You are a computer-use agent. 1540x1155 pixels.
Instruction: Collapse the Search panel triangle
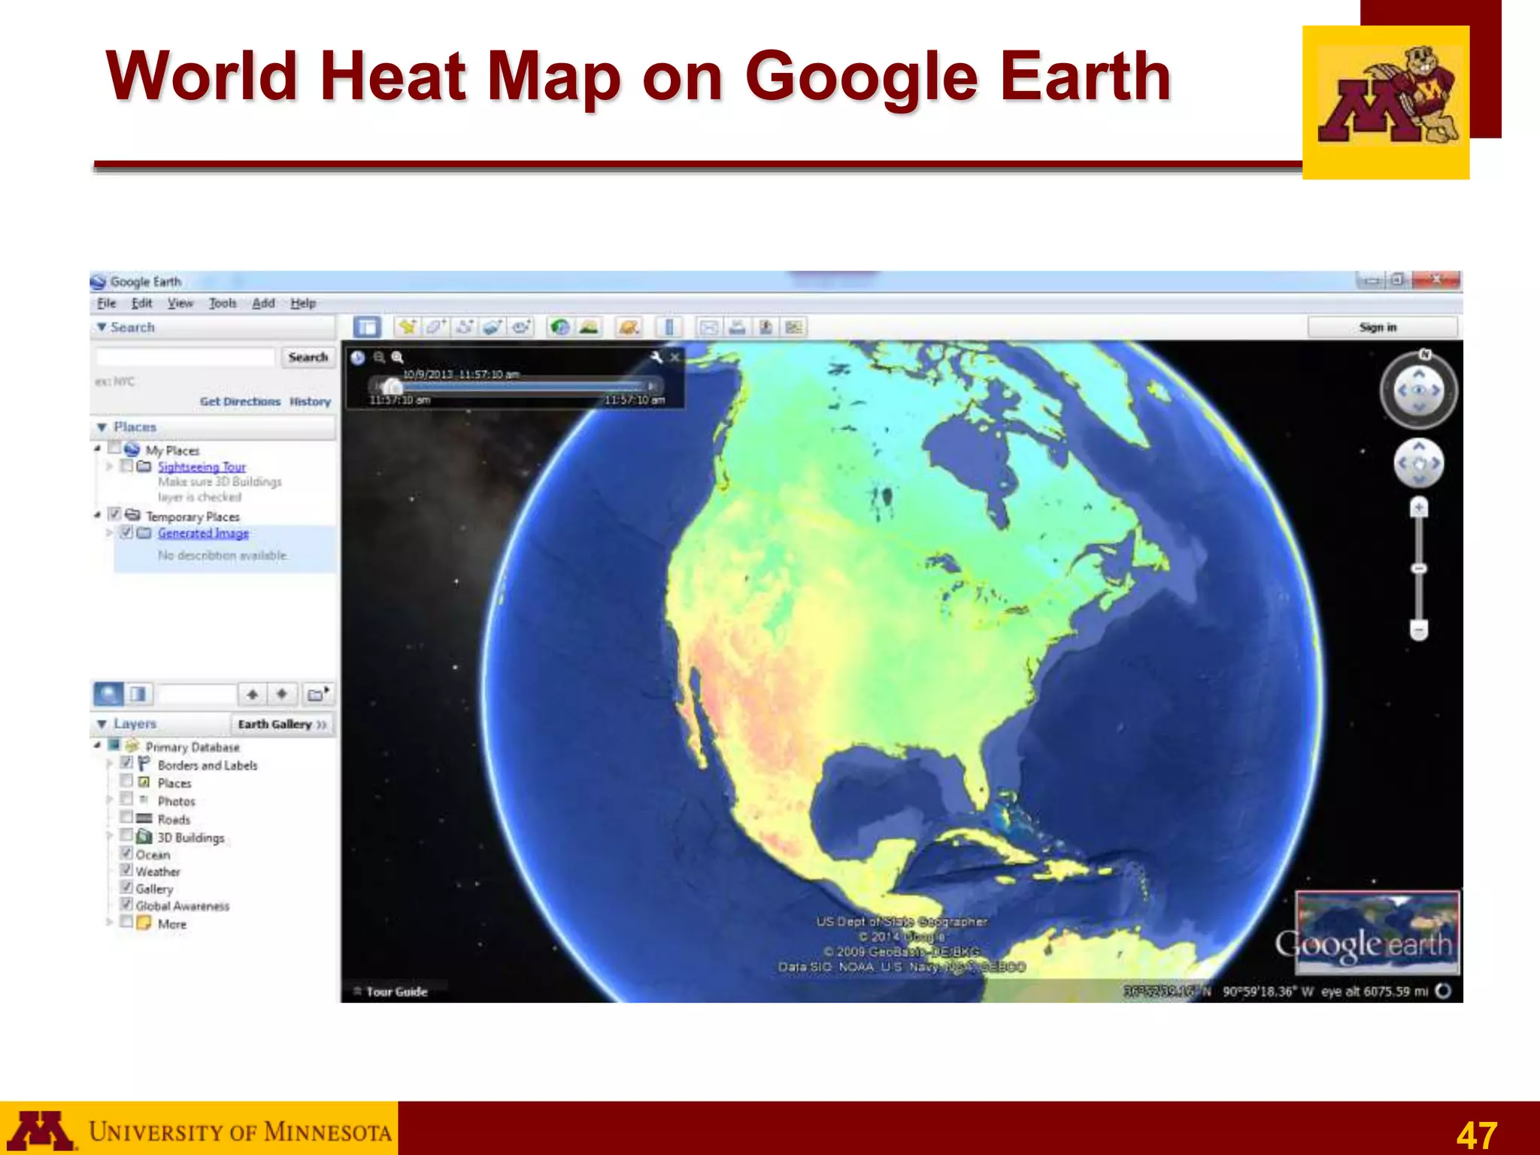[x=102, y=327]
